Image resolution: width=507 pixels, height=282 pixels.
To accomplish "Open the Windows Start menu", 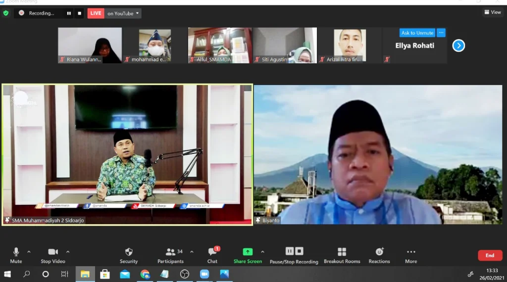I will coord(7,274).
